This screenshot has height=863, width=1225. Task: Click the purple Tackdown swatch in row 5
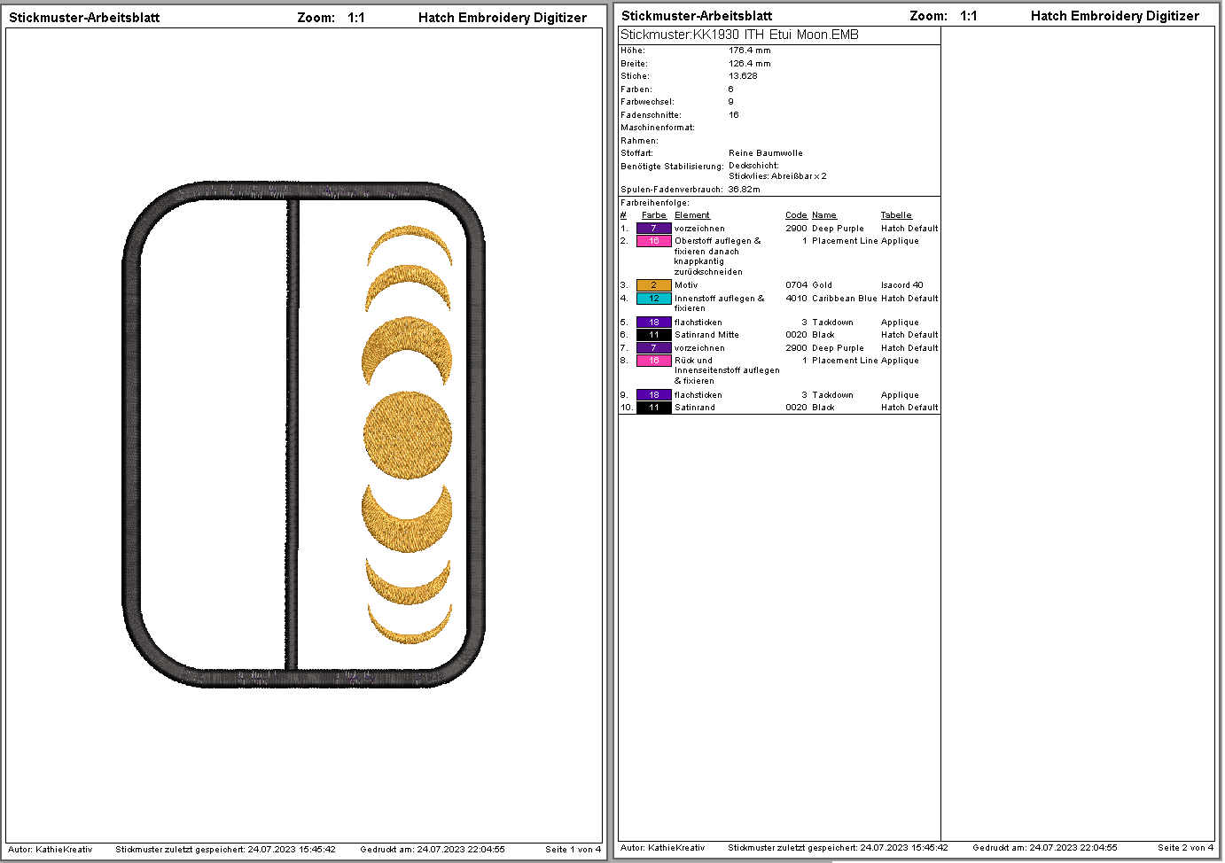(x=653, y=323)
